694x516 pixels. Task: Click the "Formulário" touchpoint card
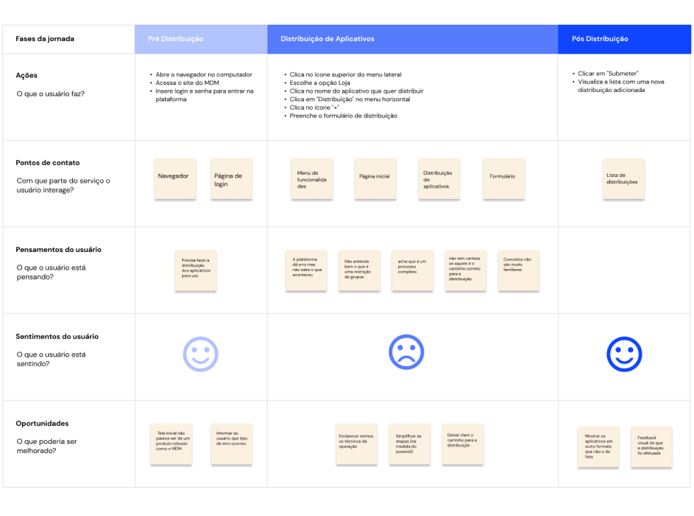pos(503,179)
